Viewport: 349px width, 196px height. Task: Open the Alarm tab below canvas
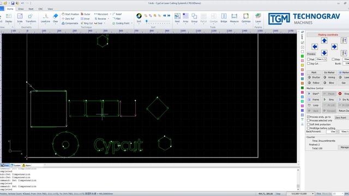click(27, 166)
